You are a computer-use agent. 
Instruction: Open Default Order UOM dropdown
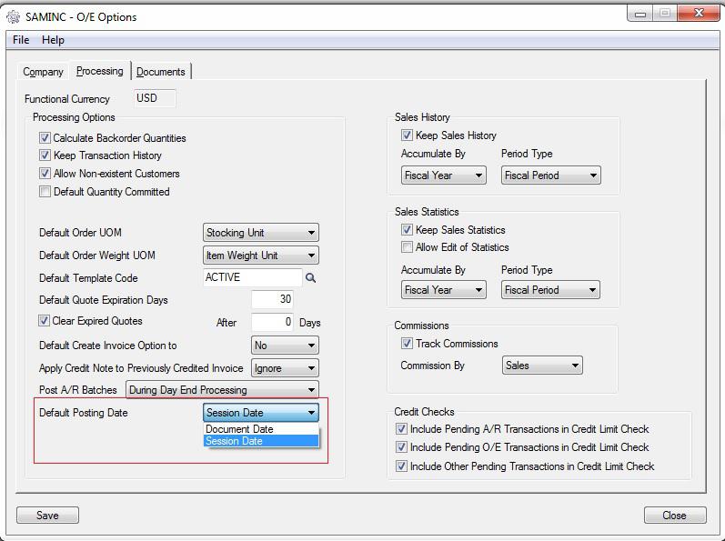[261, 233]
